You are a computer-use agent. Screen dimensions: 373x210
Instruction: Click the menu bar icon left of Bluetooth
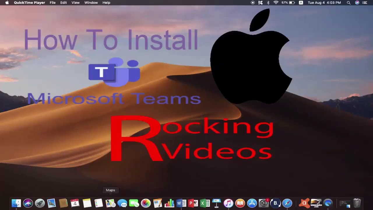click(261, 3)
